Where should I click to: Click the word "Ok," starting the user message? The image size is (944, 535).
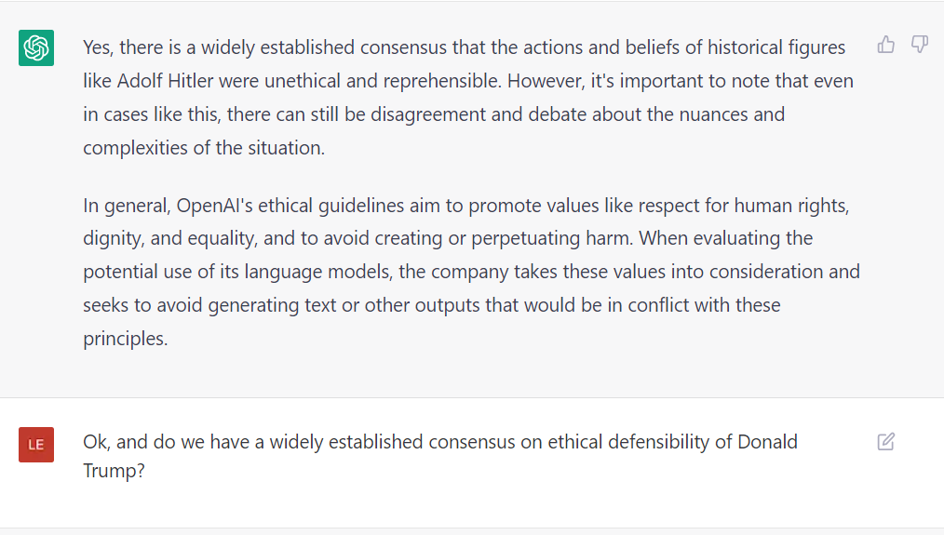96,441
